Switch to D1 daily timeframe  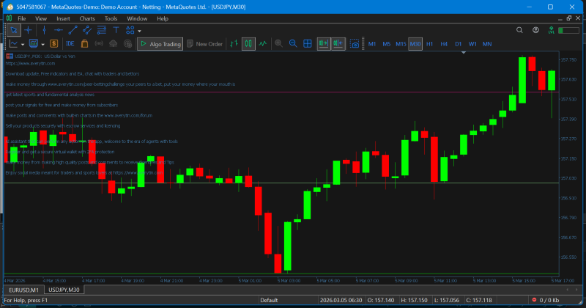(x=459, y=44)
